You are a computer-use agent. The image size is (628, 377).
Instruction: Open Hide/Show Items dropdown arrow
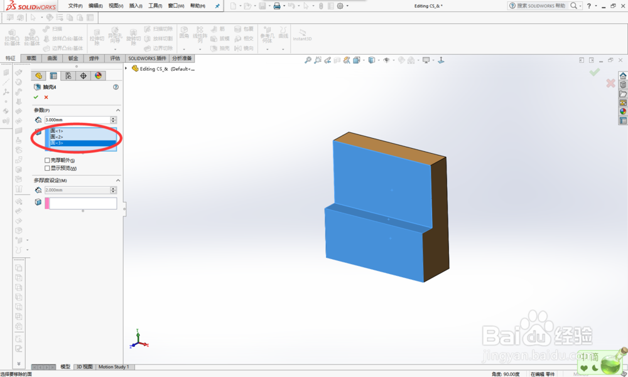click(x=394, y=60)
